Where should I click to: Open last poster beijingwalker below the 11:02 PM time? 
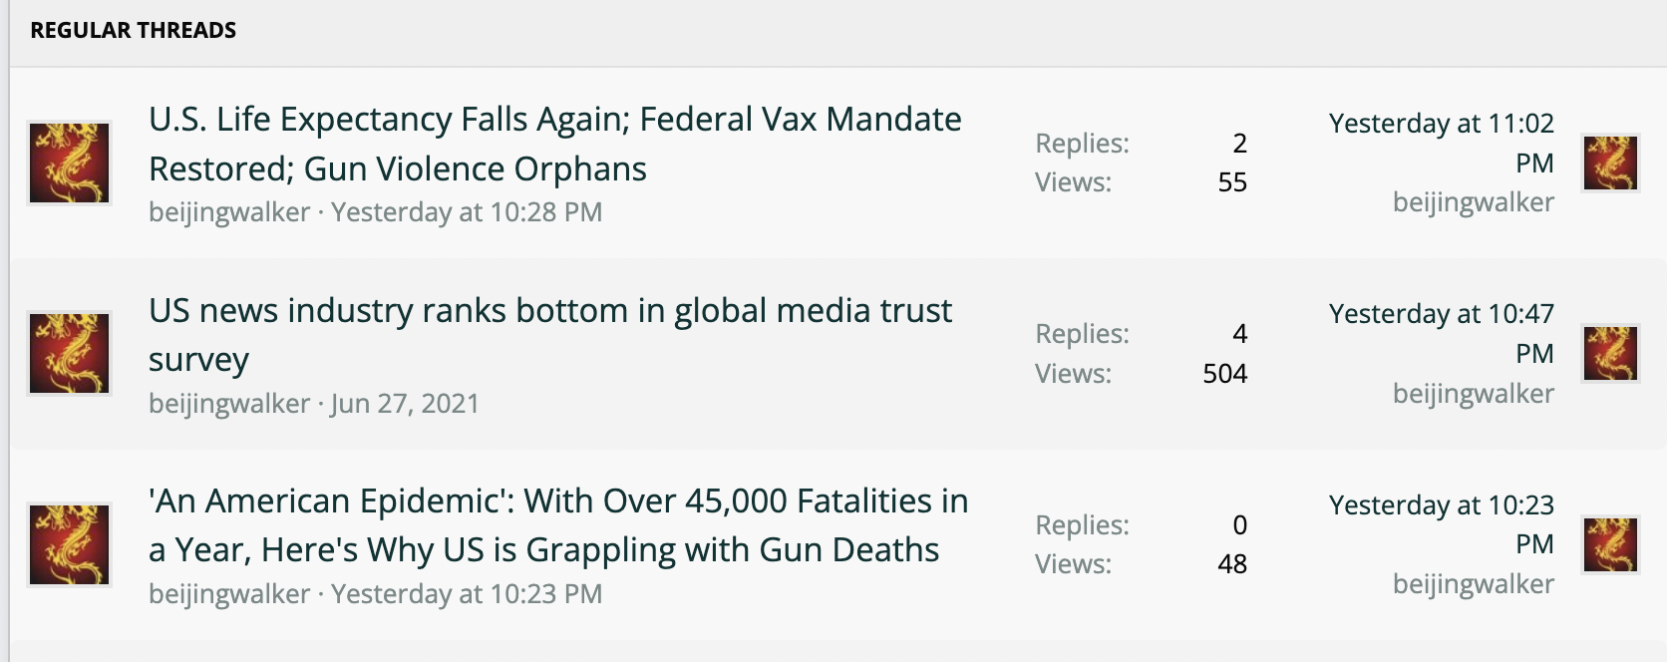coord(1474,202)
